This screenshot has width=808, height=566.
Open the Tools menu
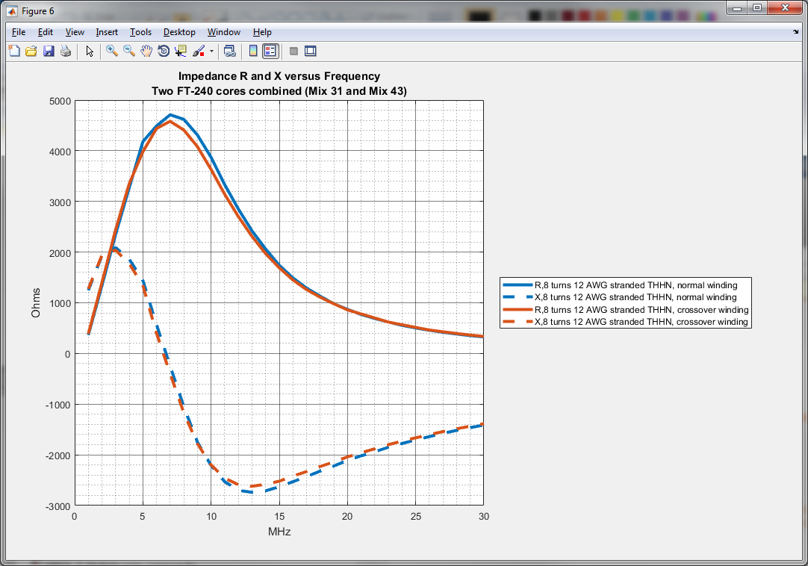(140, 32)
